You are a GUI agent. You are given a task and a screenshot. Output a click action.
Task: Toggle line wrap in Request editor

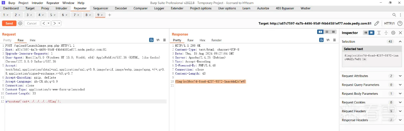click(x=151, y=40)
